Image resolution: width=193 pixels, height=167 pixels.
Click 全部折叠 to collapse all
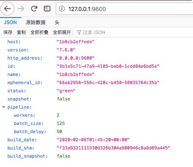click(39, 32)
